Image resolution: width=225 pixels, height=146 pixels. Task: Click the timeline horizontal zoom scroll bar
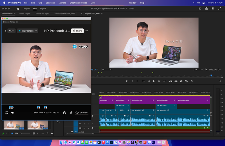[x=80, y=133]
